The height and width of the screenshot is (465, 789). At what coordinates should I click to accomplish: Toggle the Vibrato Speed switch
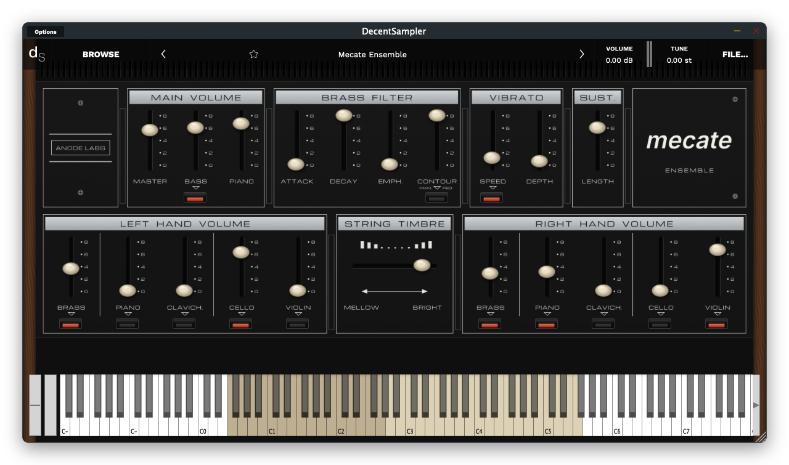pyautogui.click(x=491, y=198)
